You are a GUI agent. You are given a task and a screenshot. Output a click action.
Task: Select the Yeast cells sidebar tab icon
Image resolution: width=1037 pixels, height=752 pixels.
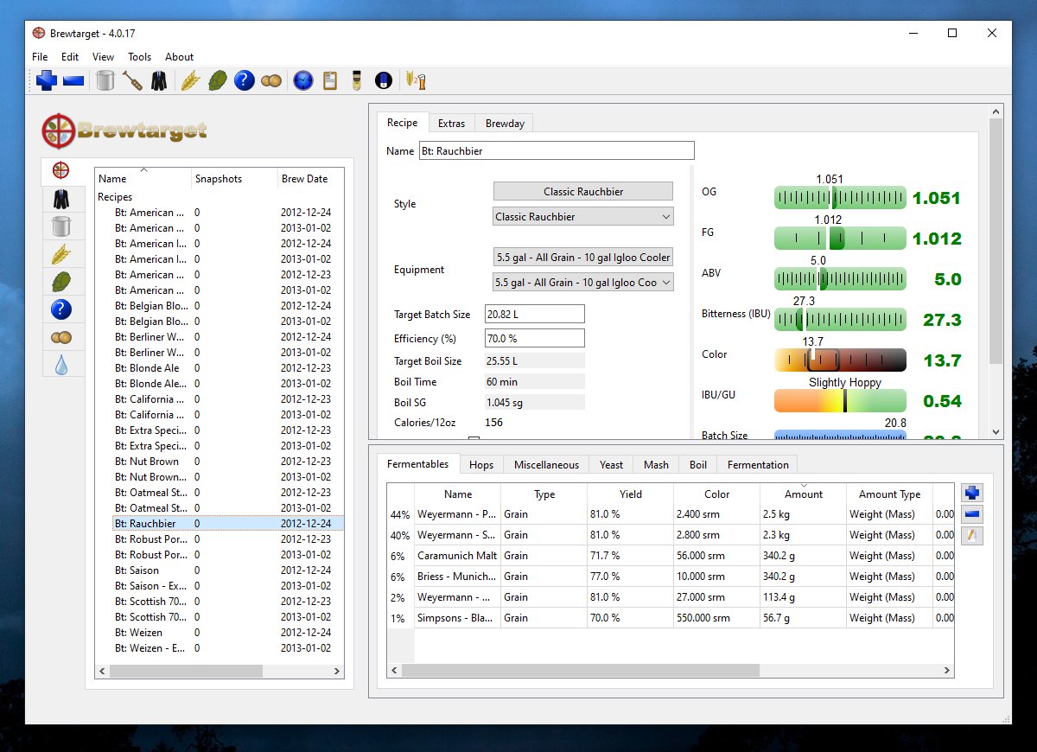click(x=60, y=337)
